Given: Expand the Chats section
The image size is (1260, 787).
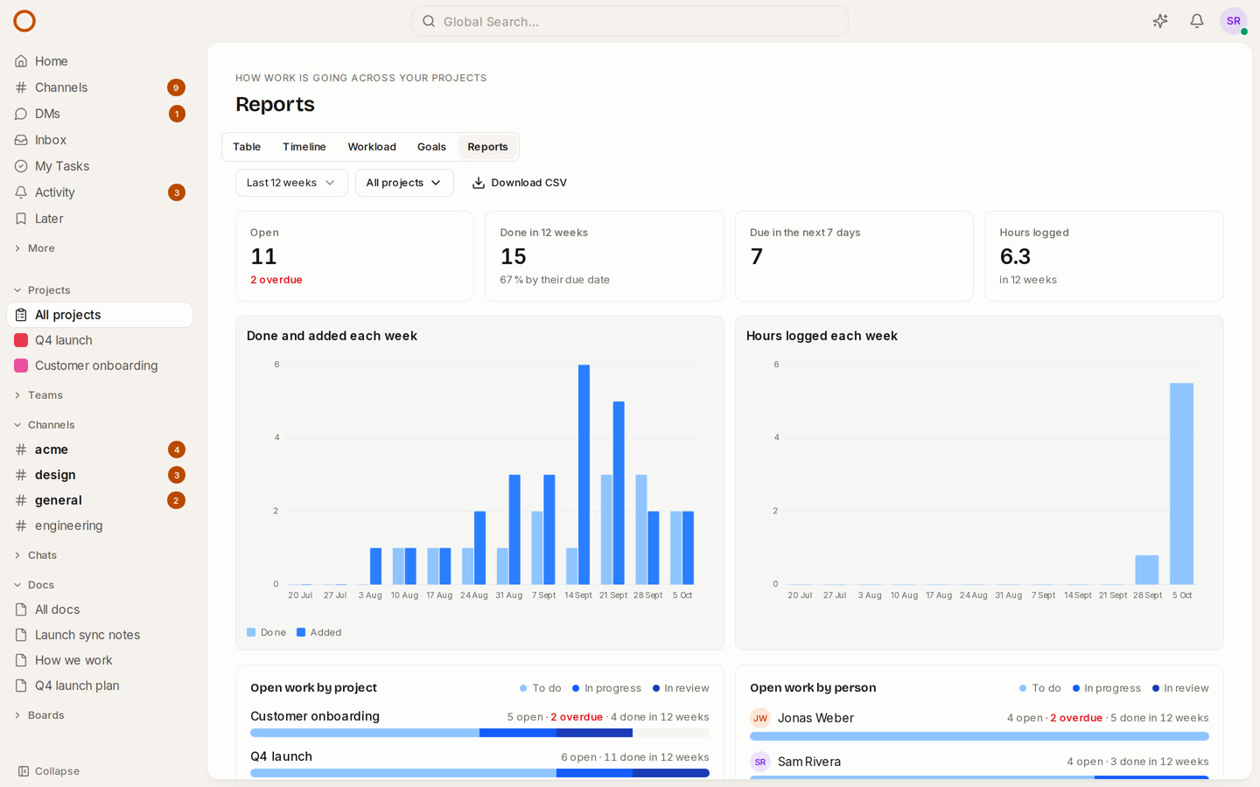Looking at the screenshot, I should point(35,555).
